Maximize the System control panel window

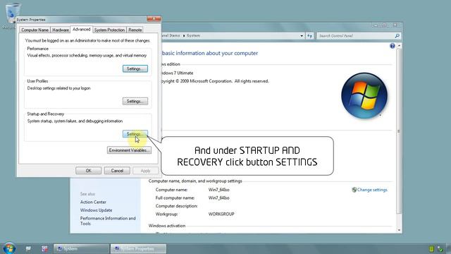coord(384,25)
